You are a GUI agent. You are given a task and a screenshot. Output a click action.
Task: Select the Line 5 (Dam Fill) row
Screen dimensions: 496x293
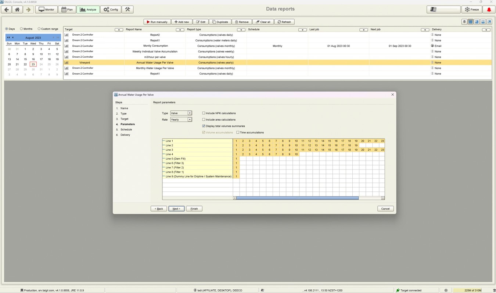[198, 159]
